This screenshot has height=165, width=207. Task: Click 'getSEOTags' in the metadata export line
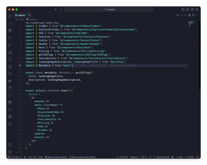tap(83, 73)
